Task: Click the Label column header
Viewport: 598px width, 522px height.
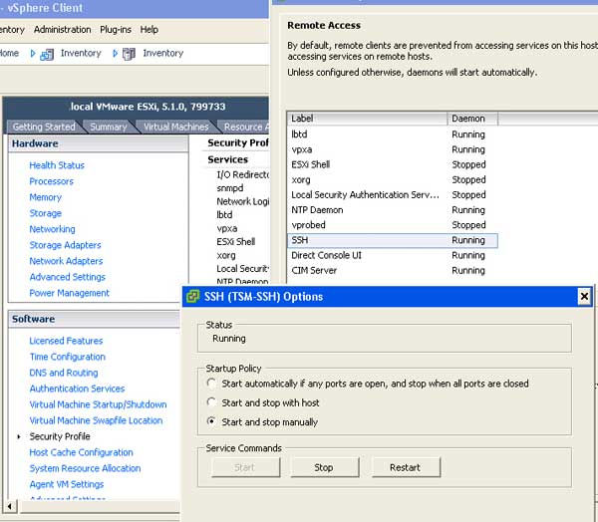Action: (x=368, y=119)
